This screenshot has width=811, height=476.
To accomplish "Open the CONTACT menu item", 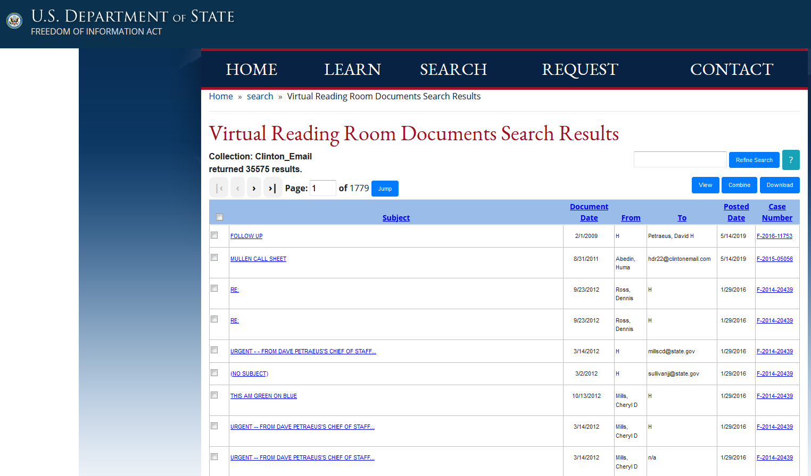I will (x=732, y=70).
